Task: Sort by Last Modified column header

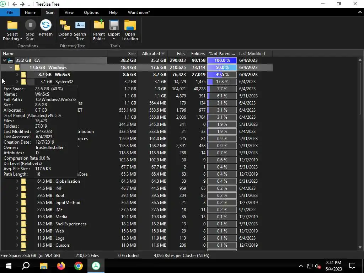Action: tap(255, 54)
